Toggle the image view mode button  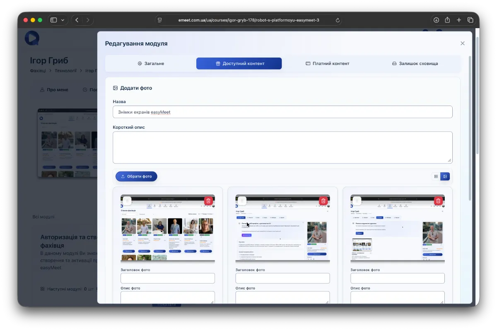coord(445,176)
